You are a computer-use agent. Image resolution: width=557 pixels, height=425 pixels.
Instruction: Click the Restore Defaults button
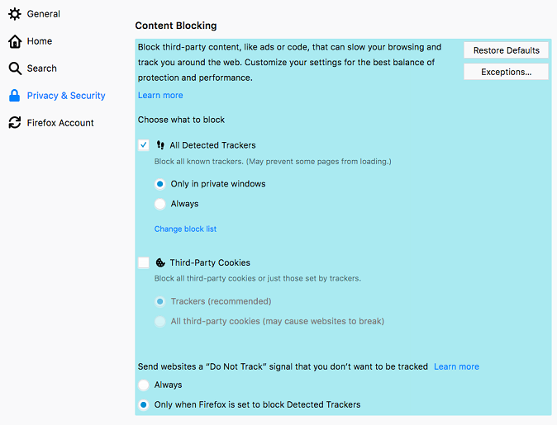point(506,50)
